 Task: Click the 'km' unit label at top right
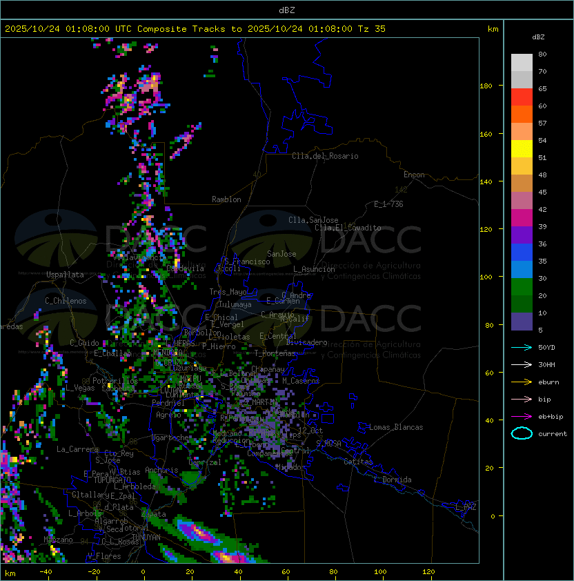click(x=493, y=29)
